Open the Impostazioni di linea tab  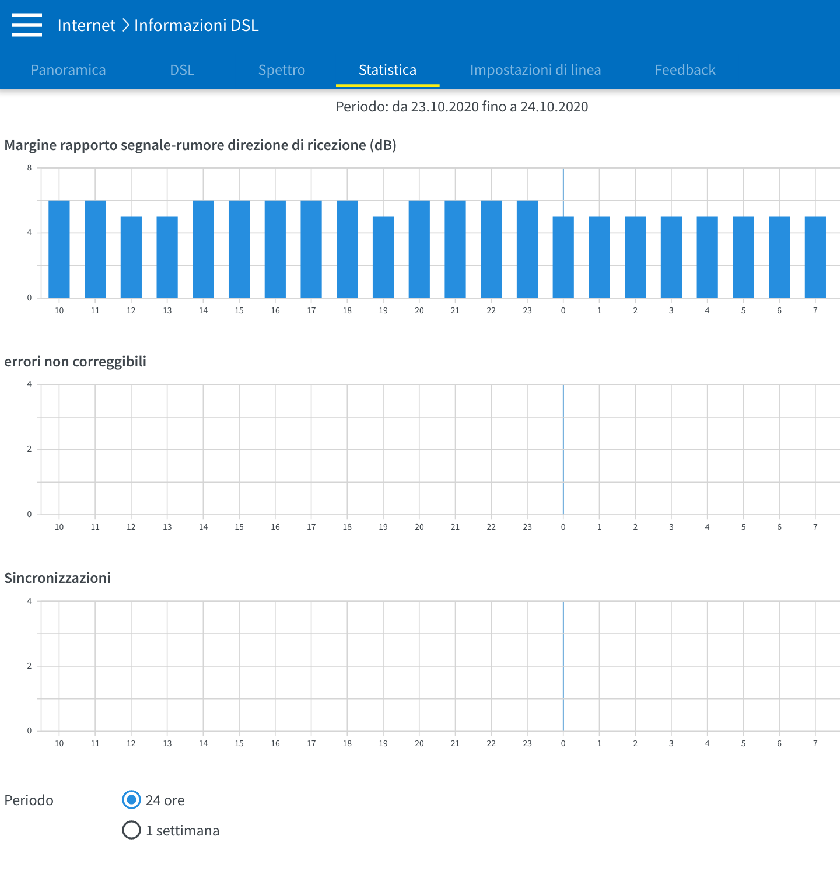tap(535, 70)
